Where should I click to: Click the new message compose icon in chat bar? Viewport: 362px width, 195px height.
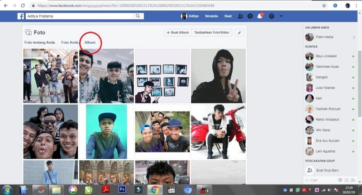coord(347,180)
